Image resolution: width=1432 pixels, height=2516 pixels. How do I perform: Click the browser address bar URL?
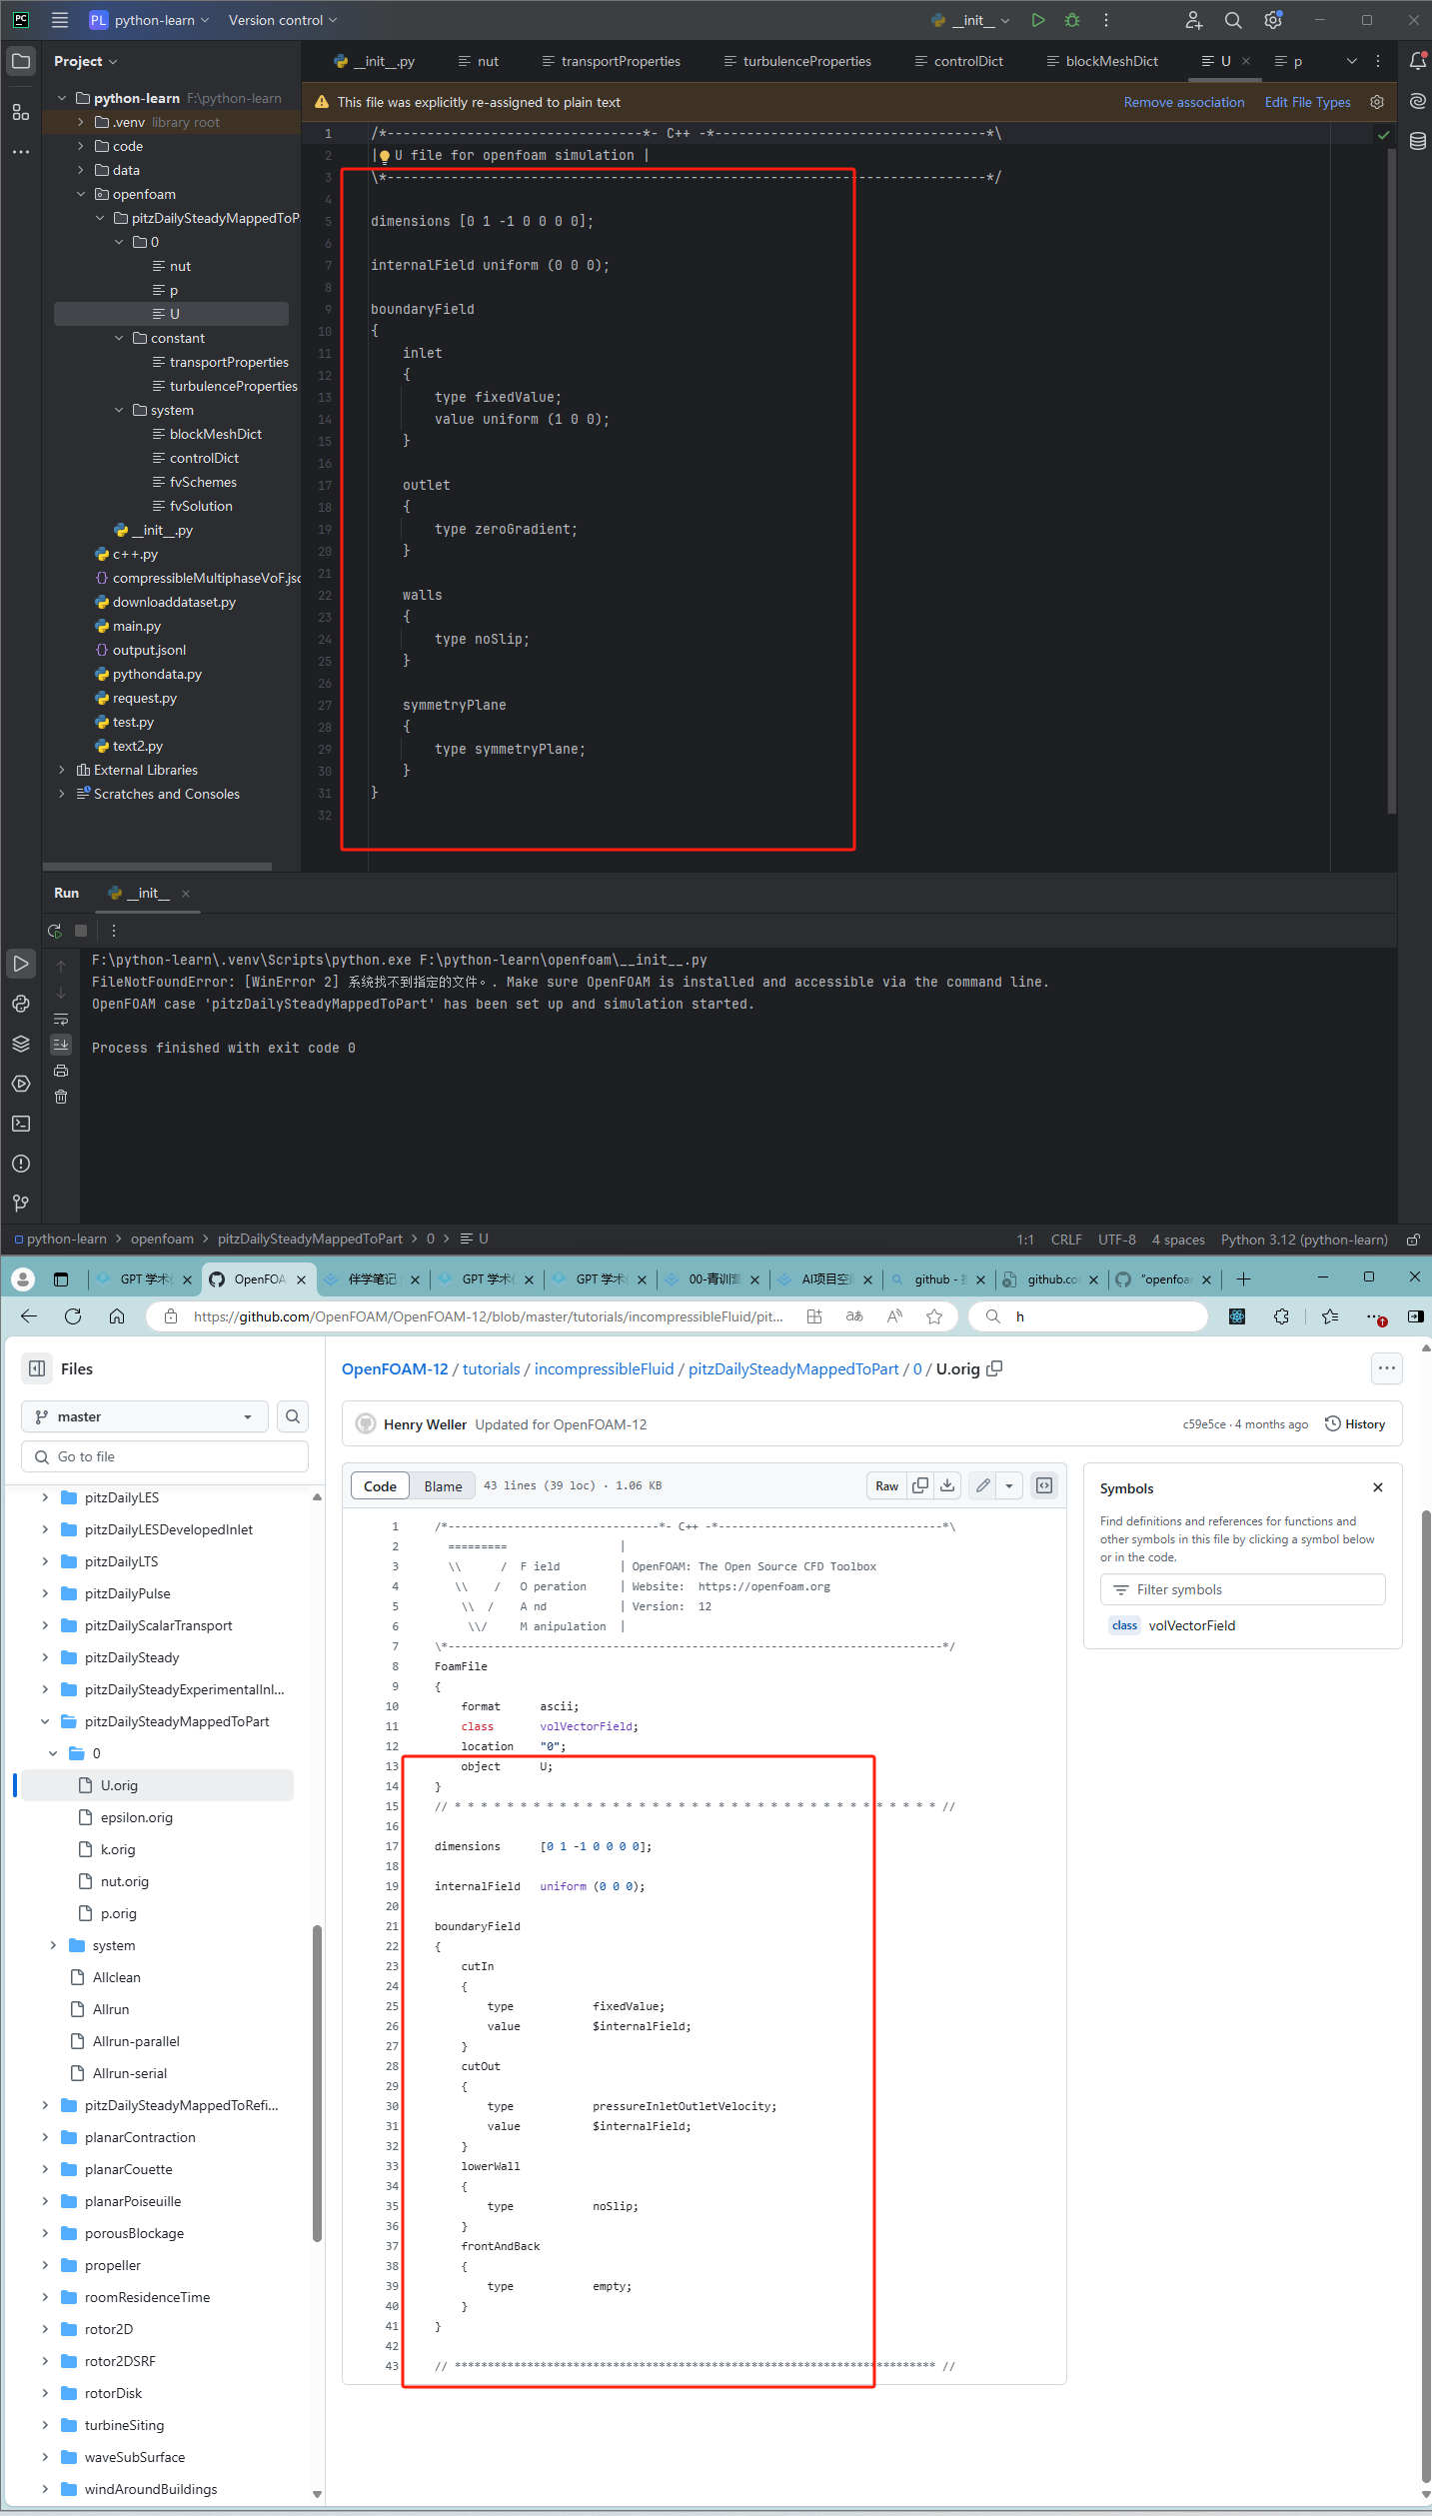[488, 1316]
